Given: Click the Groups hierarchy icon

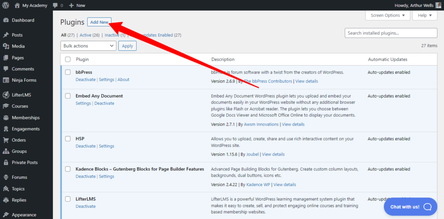Looking at the screenshot, I should tap(6, 151).
